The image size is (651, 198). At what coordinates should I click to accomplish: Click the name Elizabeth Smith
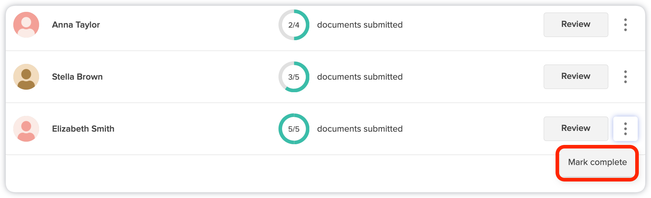[83, 129]
